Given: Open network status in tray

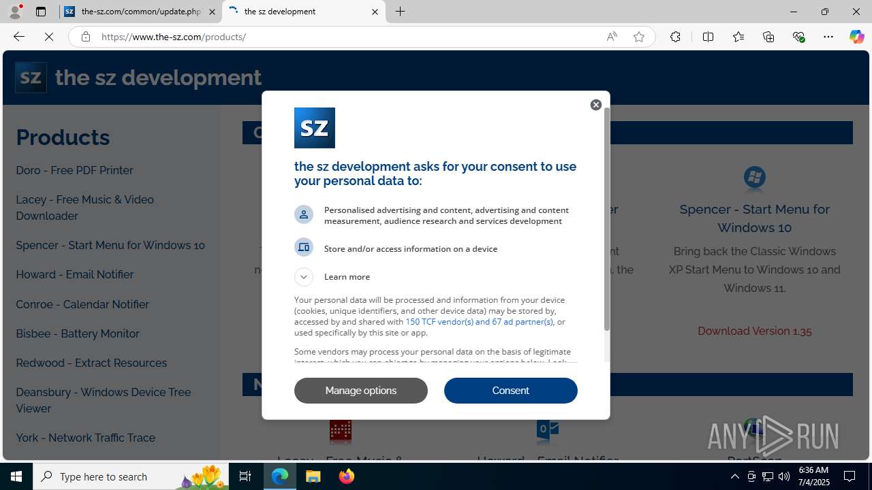Looking at the screenshot, I should point(768,476).
